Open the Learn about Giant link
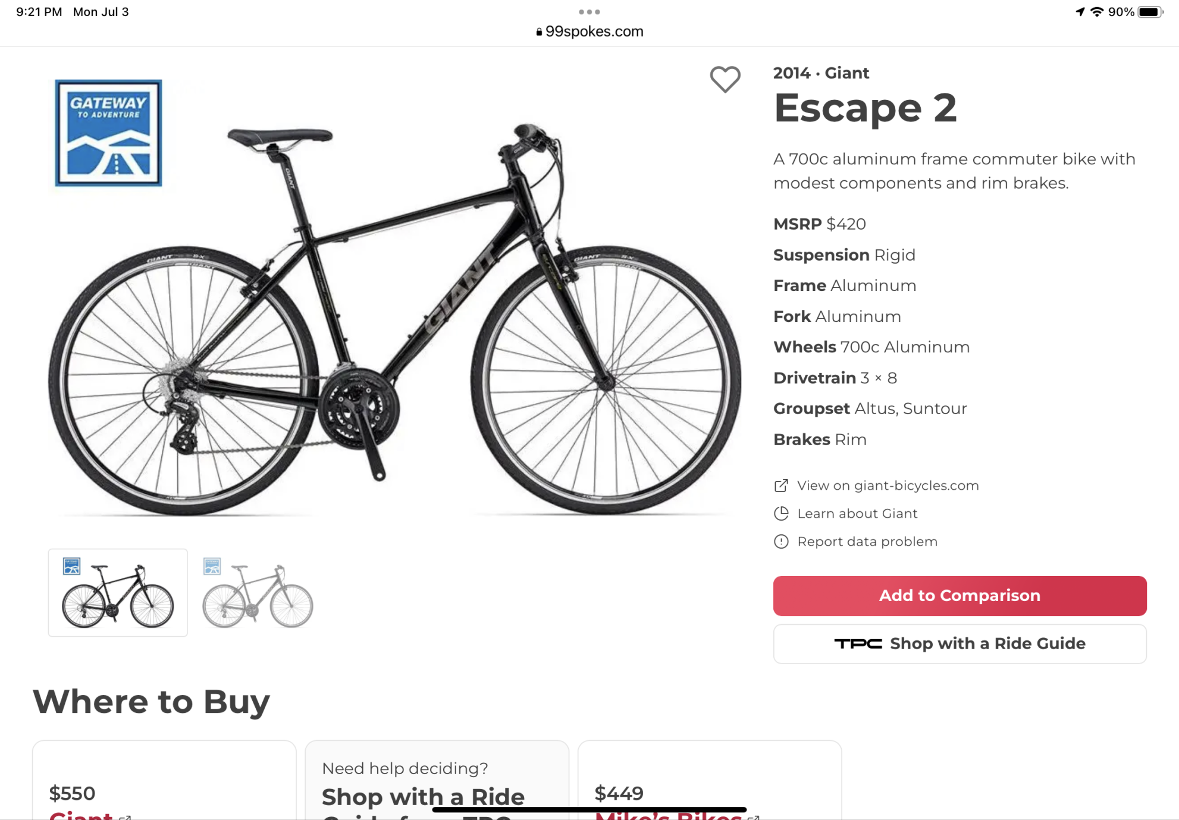1179x820 pixels. (x=857, y=514)
